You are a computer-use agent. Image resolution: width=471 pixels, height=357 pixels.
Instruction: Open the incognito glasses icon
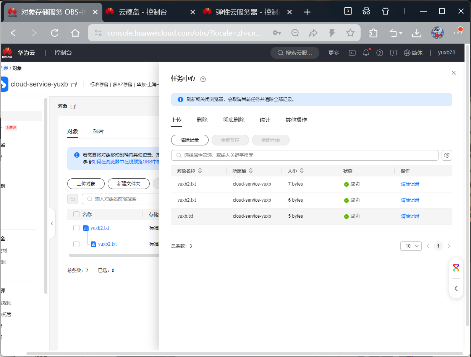pos(366,11)
